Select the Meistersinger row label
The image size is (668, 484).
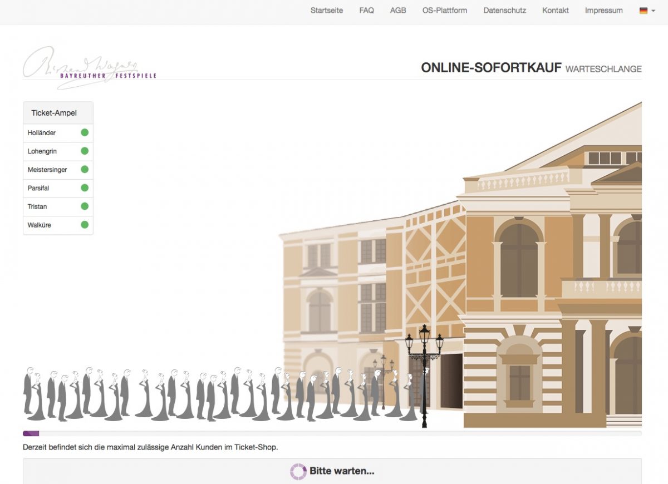47,170
